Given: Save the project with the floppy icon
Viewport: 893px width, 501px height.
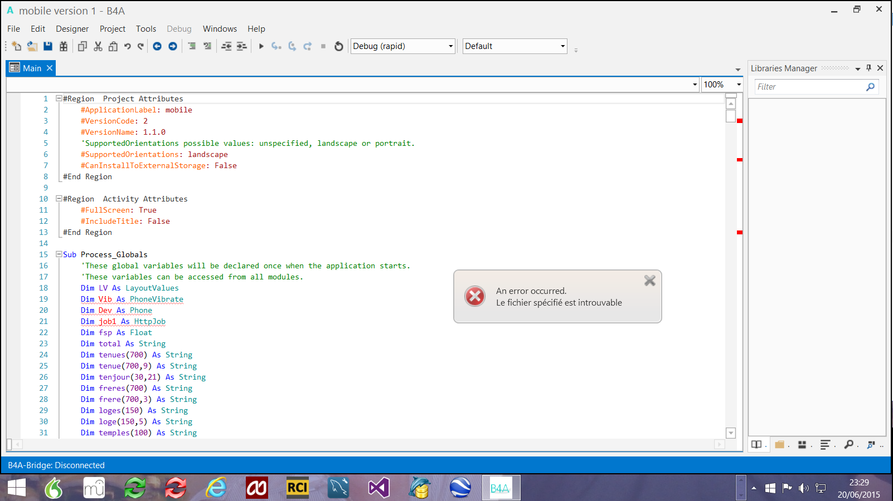Looking at the screenshot, I should (x=48, y=46).
